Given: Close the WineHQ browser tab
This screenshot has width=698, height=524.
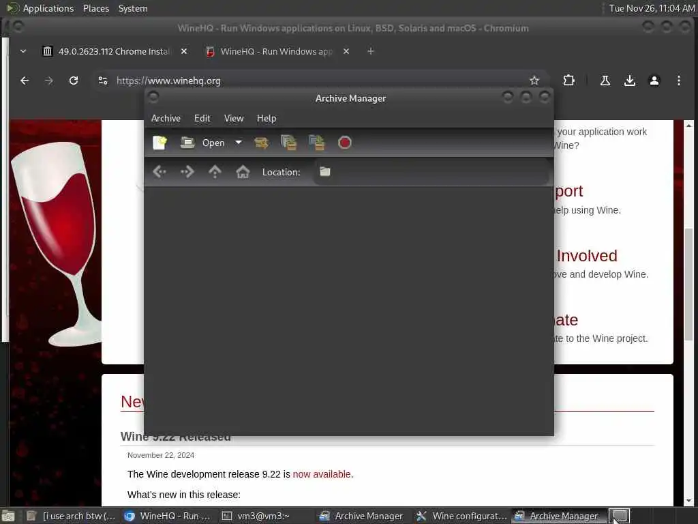Looking at the screenshot, I should click(346, 51).
